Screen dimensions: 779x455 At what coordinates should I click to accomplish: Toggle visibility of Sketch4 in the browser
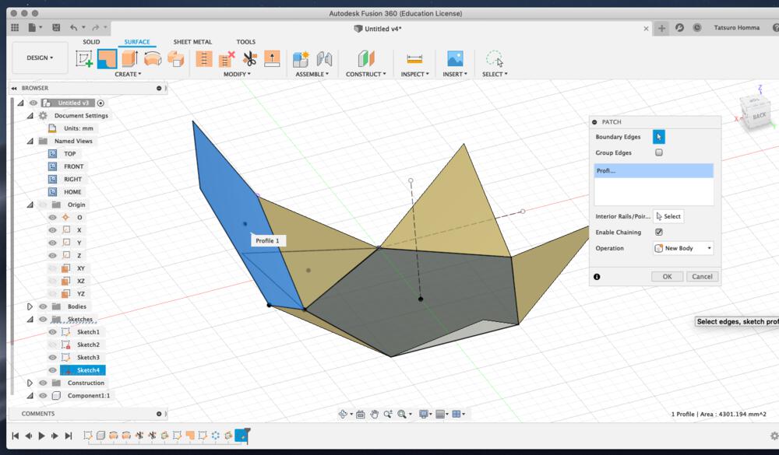click(x=52, y=369)
